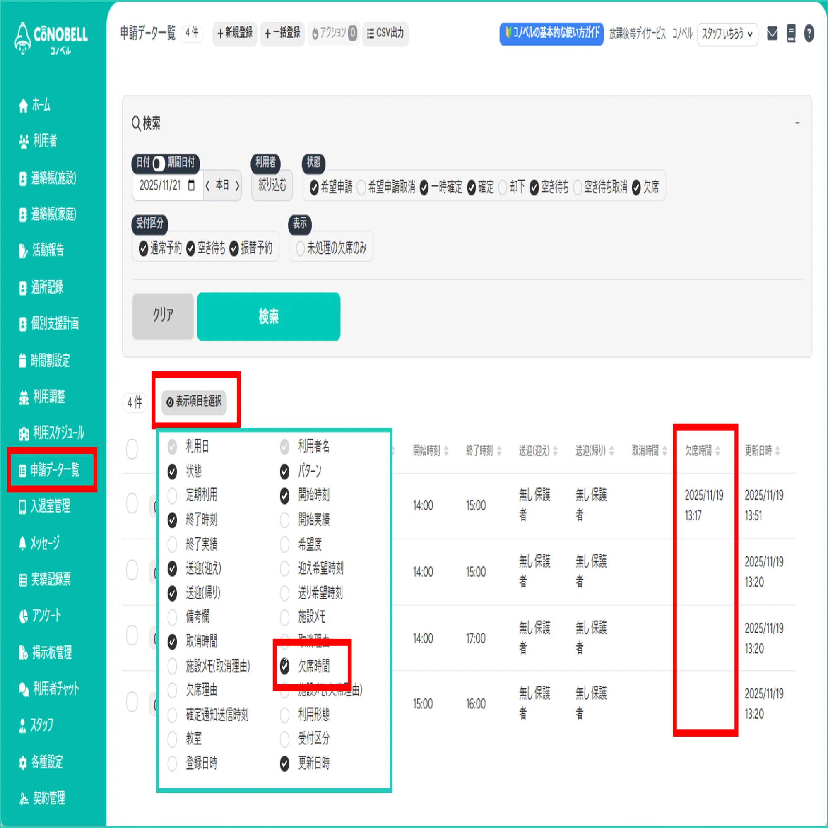Click the date field 2025/11/21

point(167,185)
